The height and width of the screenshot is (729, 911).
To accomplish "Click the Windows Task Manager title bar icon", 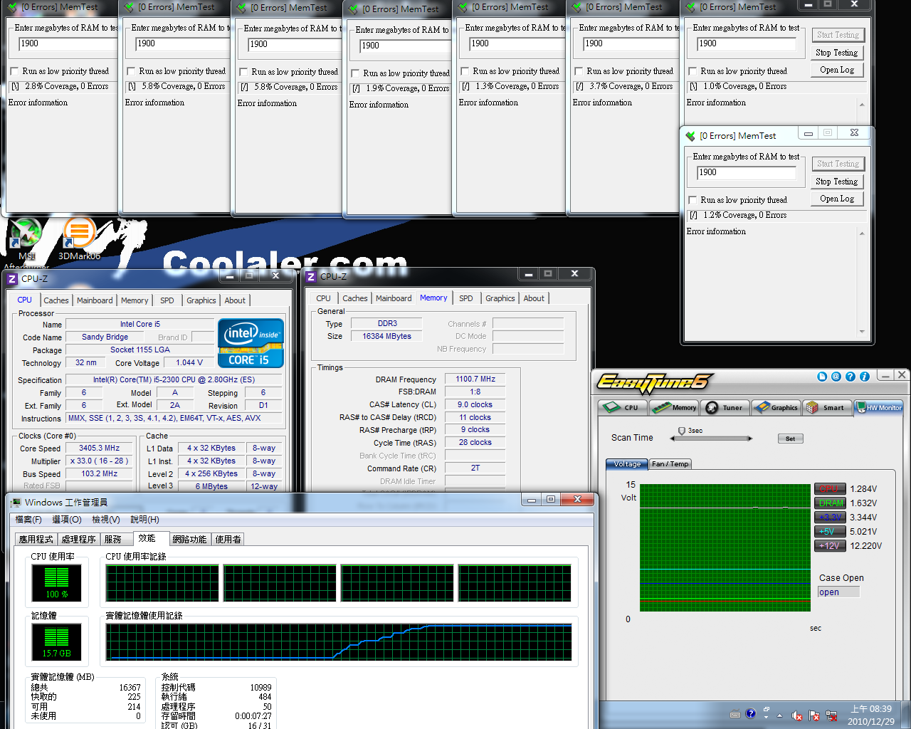I will (x=16, y=503).
